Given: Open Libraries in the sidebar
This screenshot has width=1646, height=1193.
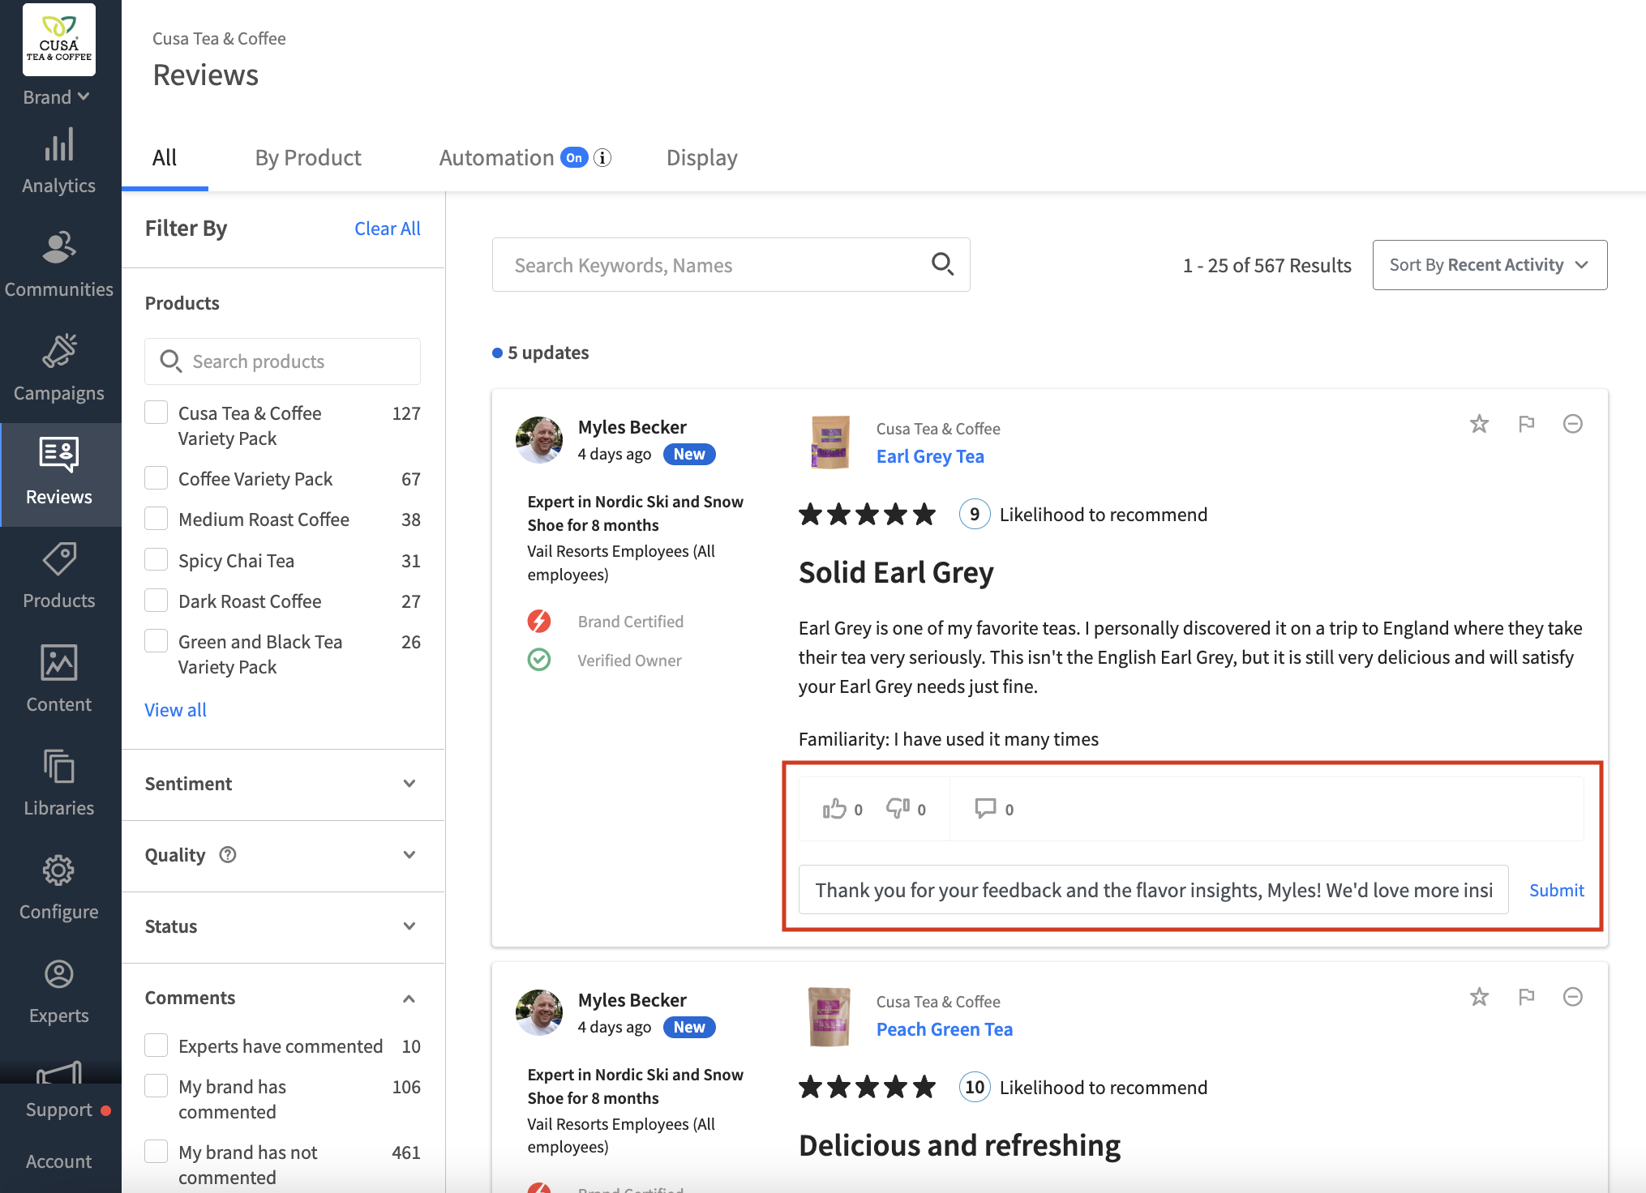Looking at the screenshot, I should click(59, 785).
